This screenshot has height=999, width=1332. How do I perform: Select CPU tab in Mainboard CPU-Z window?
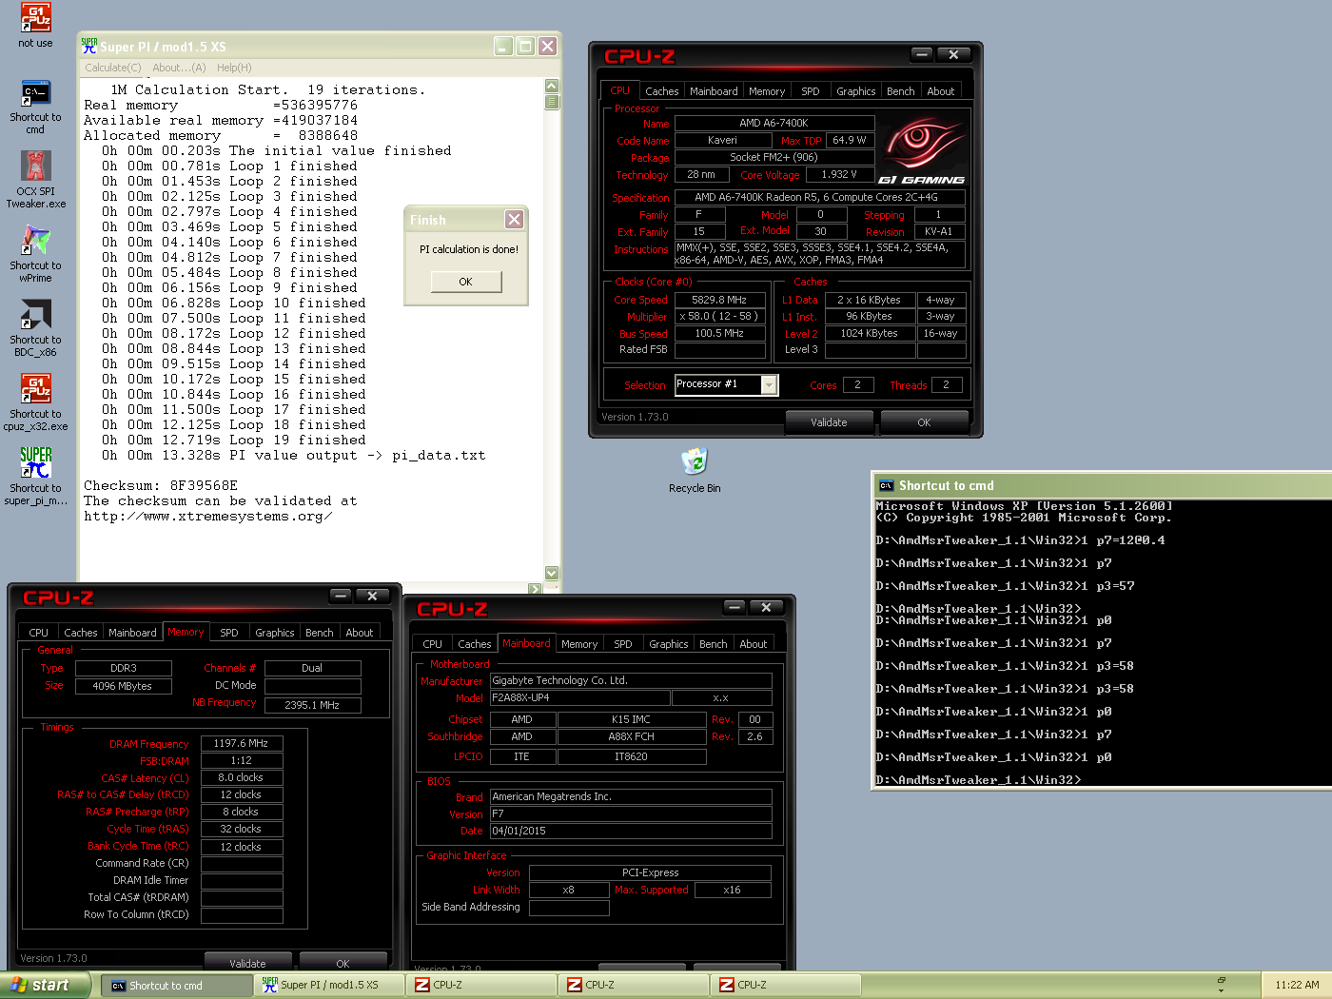point(433,644)
